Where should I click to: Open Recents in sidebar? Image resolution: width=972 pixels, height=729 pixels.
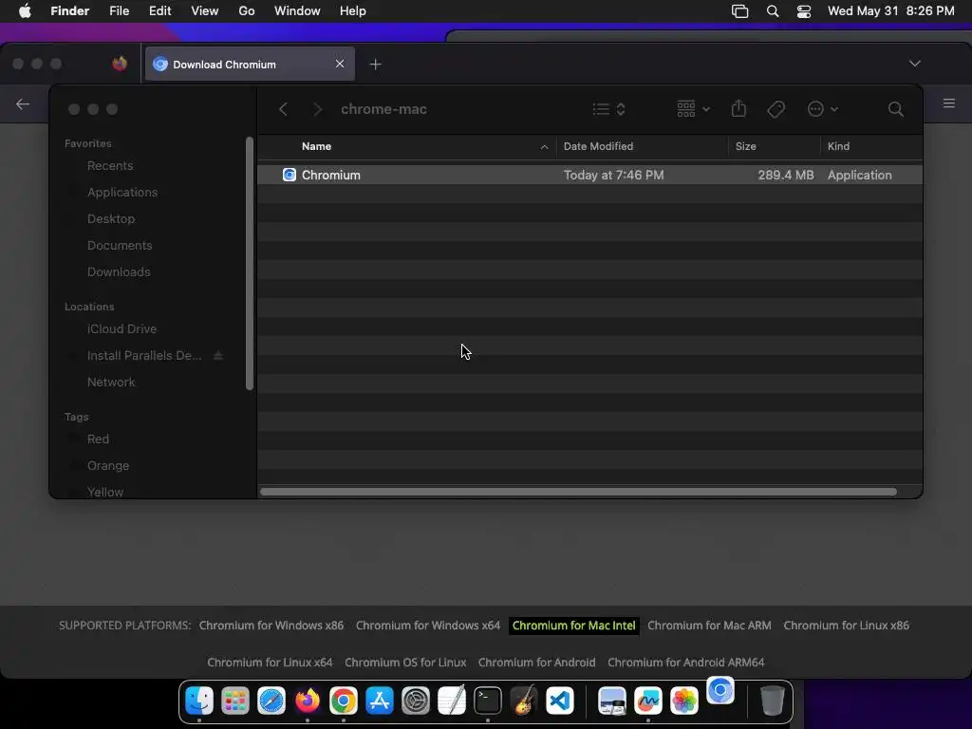click(x=110, y=165)
